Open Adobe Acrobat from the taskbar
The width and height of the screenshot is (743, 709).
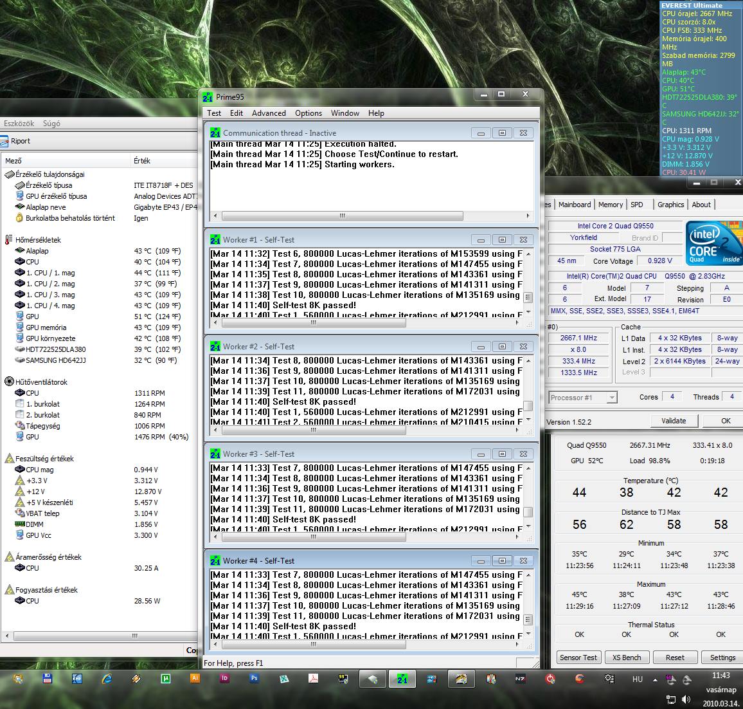click(313, 679)
